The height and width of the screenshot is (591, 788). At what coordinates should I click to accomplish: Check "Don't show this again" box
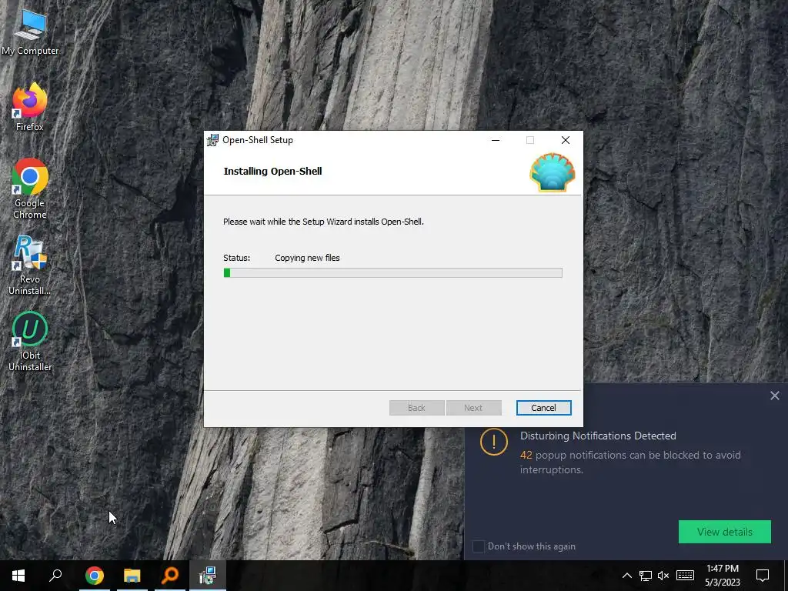point(479,546)
